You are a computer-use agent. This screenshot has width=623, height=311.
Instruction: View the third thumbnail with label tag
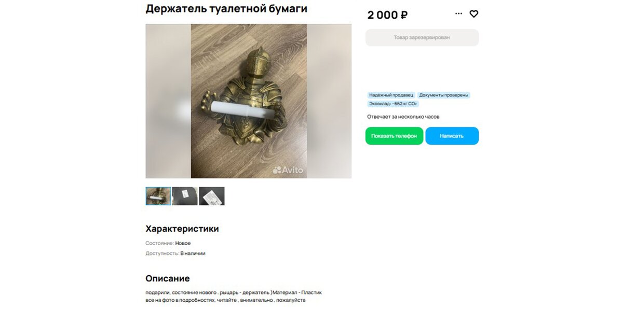212,196
